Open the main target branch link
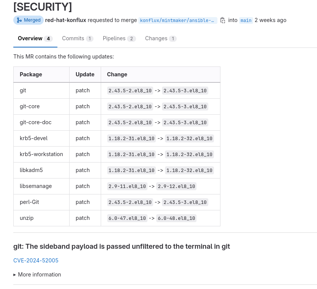 coord(246,21)
